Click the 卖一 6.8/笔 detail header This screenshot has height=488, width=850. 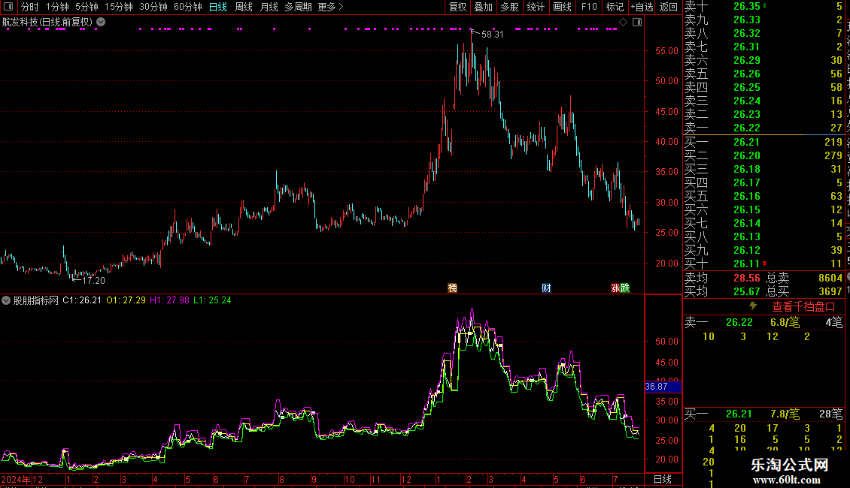(x=763, y=323)
